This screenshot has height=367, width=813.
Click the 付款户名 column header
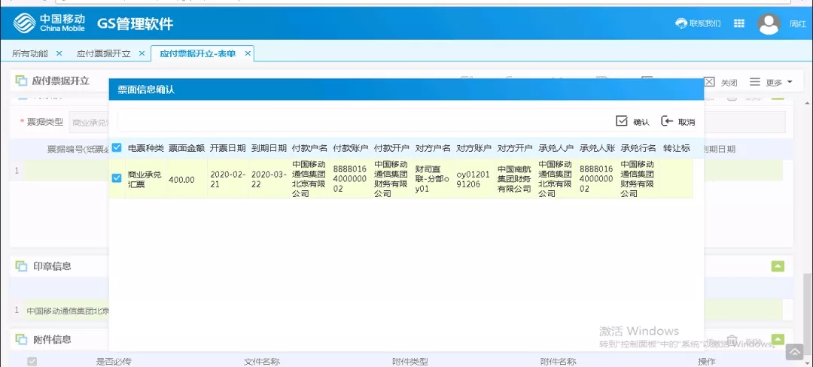click(x=310, y=148)
